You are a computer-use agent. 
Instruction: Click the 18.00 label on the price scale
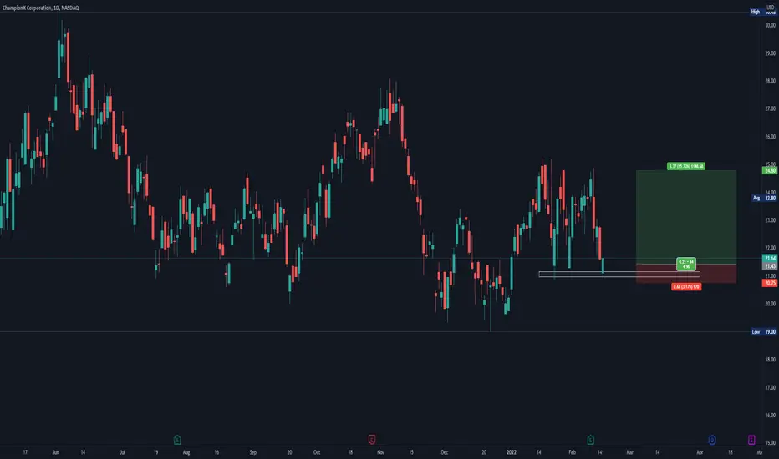coord(770,359)
